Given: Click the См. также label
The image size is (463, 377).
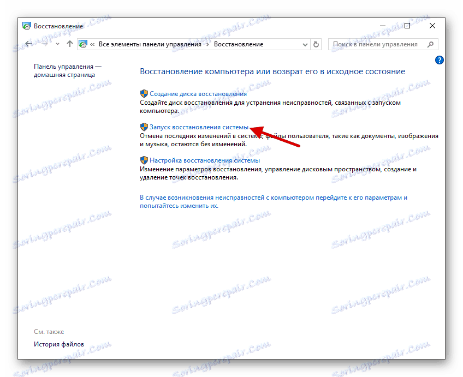Looking at the screenshot, I should point(49,332).
